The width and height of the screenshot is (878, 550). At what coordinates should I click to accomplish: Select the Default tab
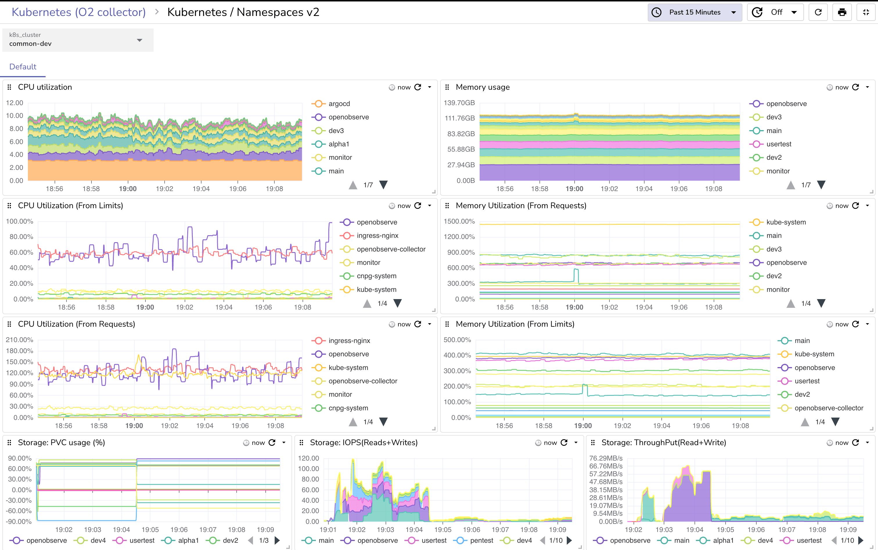(x=23, y=66)
